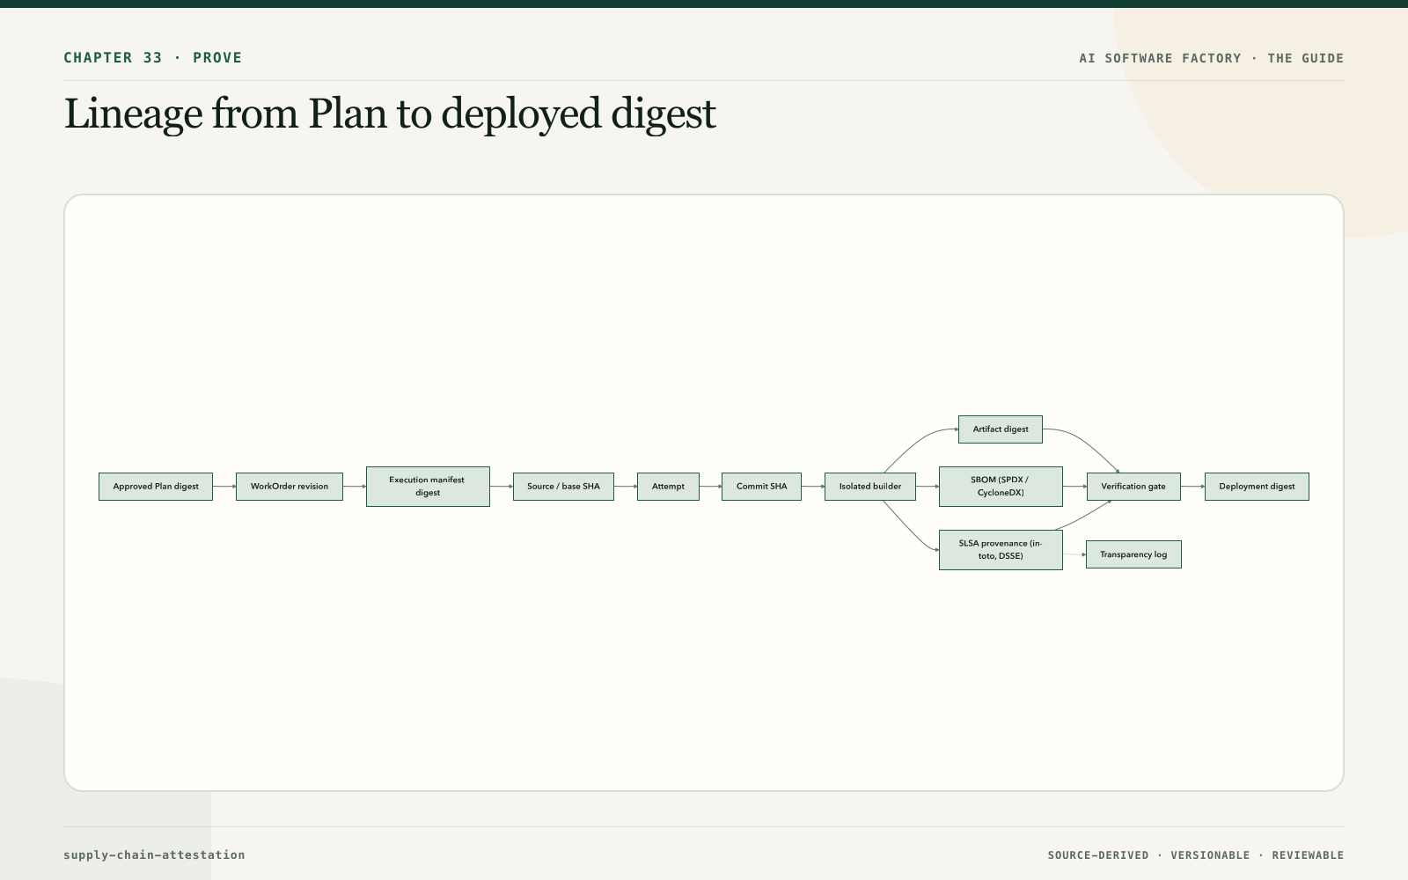Select the SBOM (SPDX / CycloneDX) box
The height and width of the screenshot is (880, 1408).
(1001, 487)
